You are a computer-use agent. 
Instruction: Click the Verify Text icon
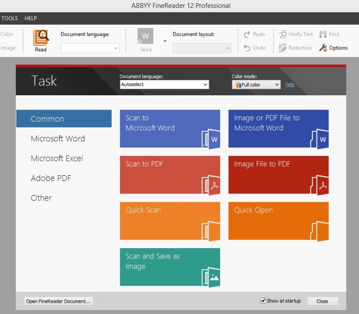pos(283,34)
